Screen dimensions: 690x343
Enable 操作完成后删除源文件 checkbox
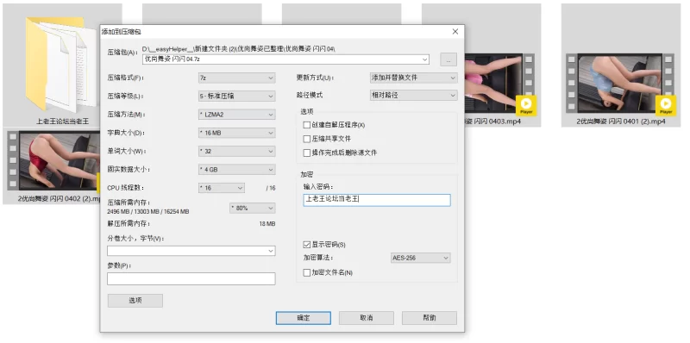(x=307, y=153)
